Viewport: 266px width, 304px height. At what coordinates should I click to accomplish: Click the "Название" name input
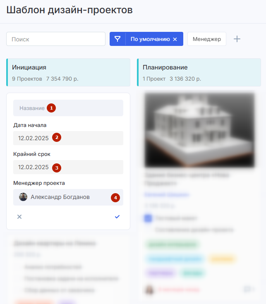68,108
